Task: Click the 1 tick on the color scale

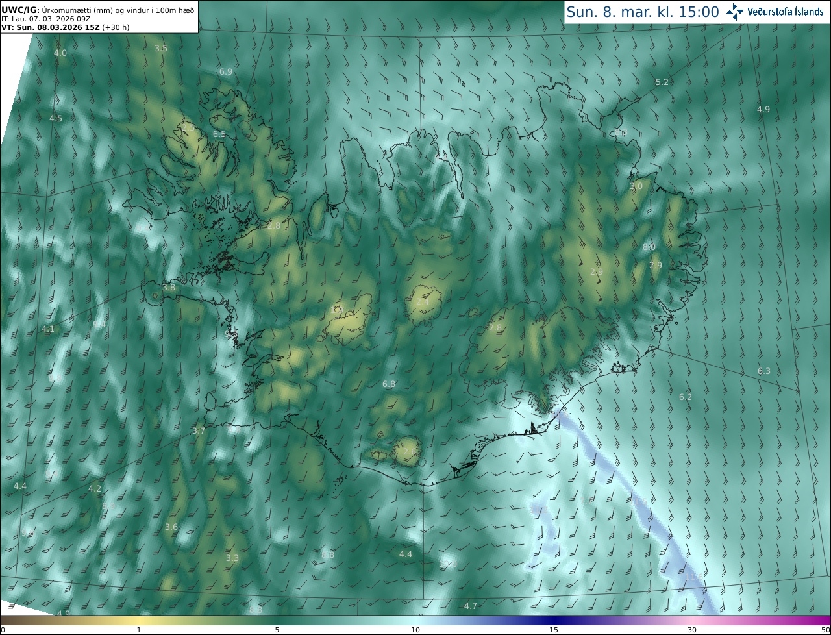Action: click(x=139, y=630)
